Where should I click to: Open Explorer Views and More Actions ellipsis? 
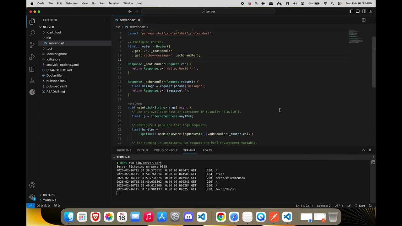pyautogui.click(x=106, y=20)
